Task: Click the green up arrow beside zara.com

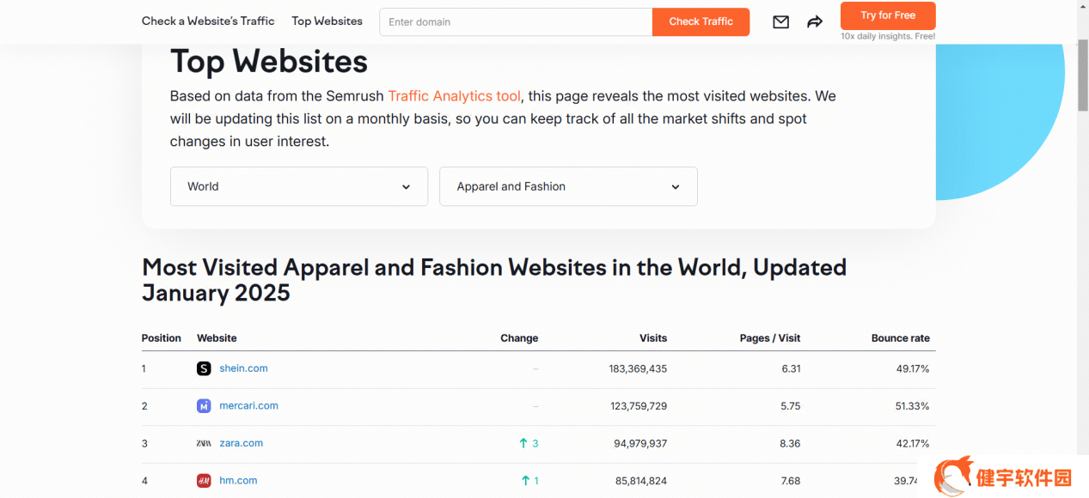Action: (x=523, y=443)
